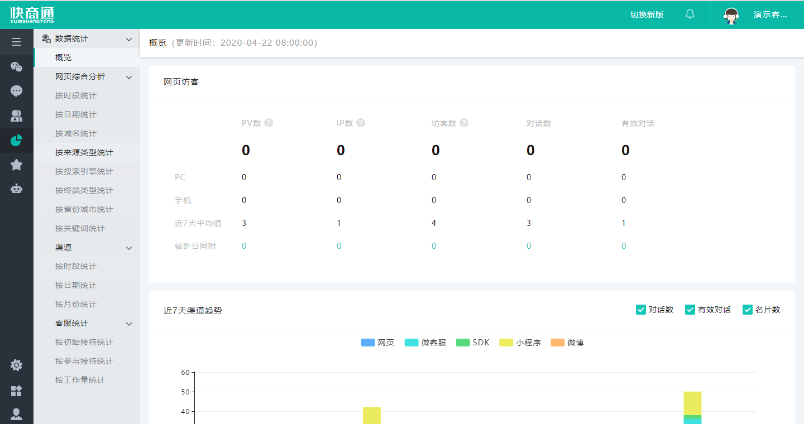The width and height of the screenshot is (804, 424).
Task: Click the 演示客 user account name
Action: coord(770,15)
